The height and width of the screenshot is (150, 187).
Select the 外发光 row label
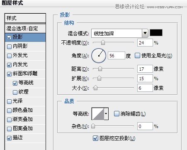pyautogui.click(x=20, y=55)
